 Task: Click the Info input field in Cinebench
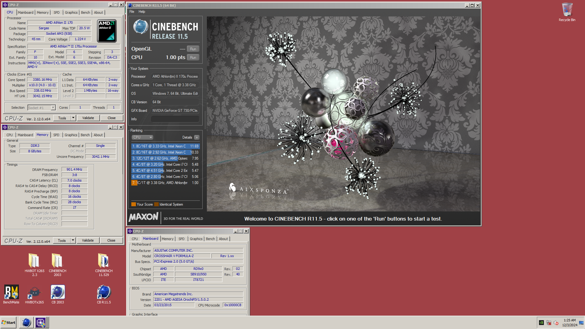(x=175, y=119)
